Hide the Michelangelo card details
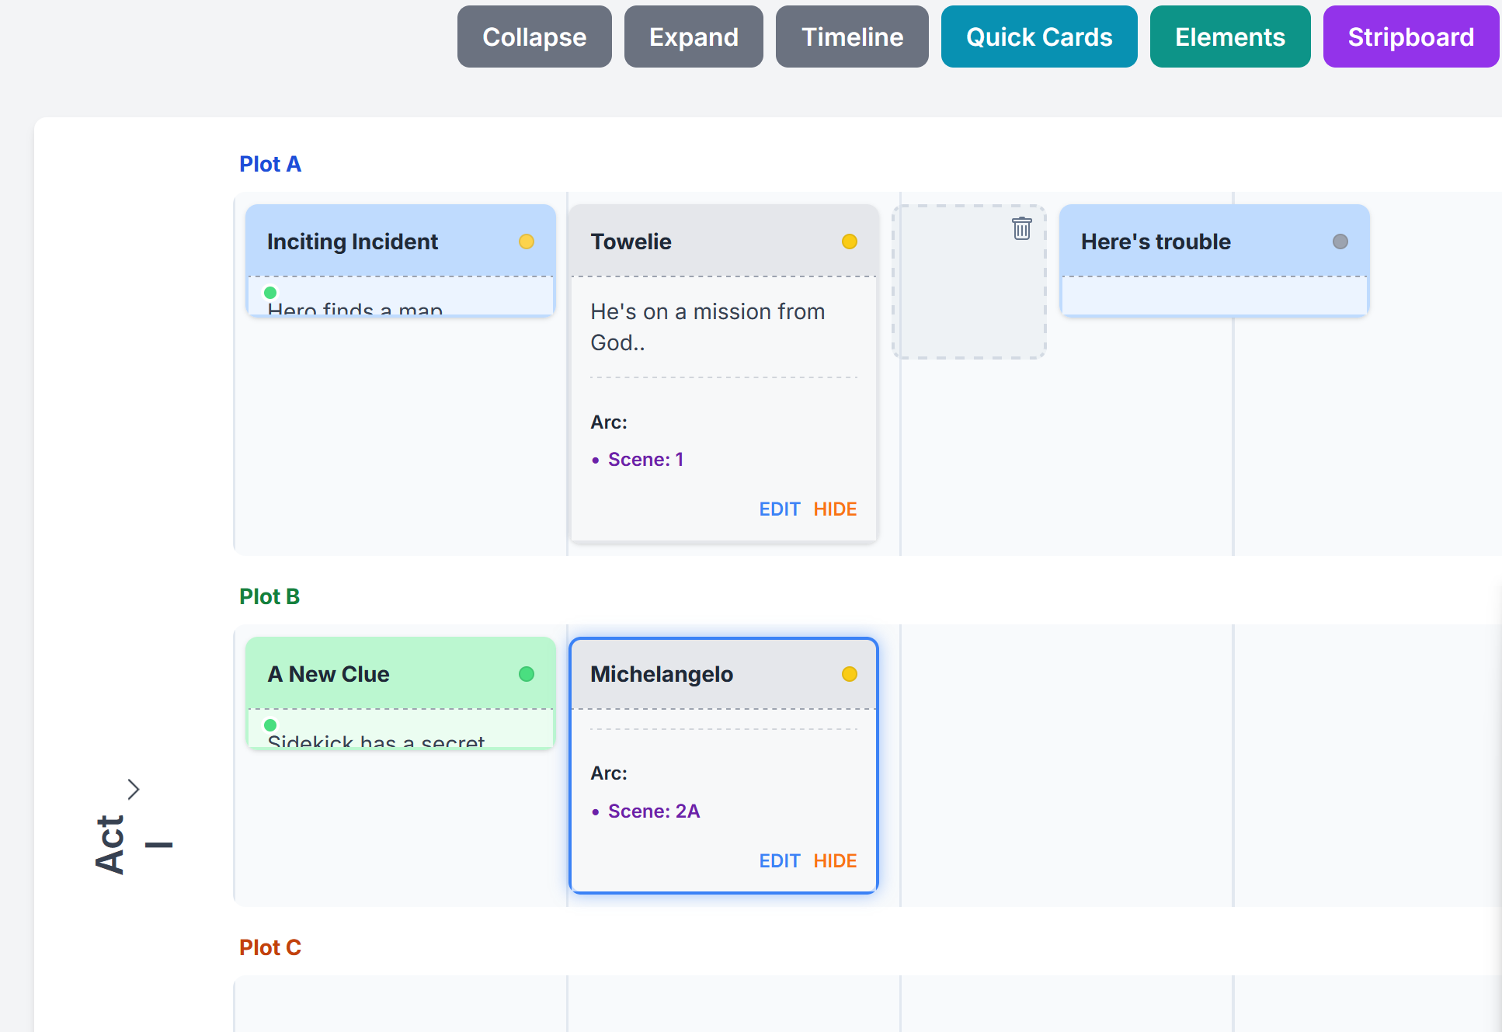Viewport: 1502px width, 1032px height. pos(835,861)
